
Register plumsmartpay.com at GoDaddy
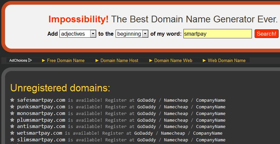tap(146, 120)
